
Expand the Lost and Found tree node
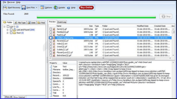point(7,30)
